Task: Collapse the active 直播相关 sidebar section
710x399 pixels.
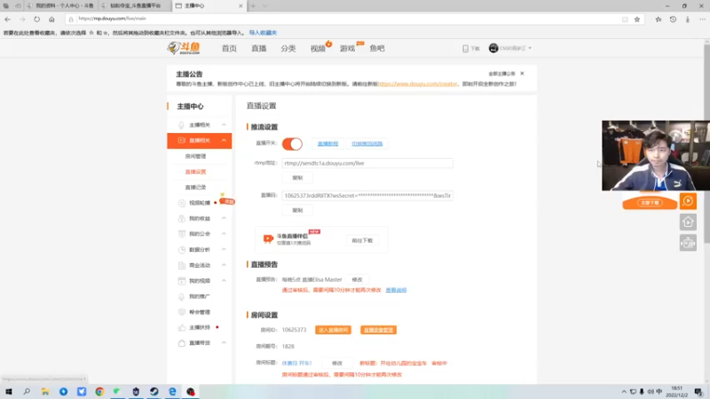Action: click(x=225, y=141)
